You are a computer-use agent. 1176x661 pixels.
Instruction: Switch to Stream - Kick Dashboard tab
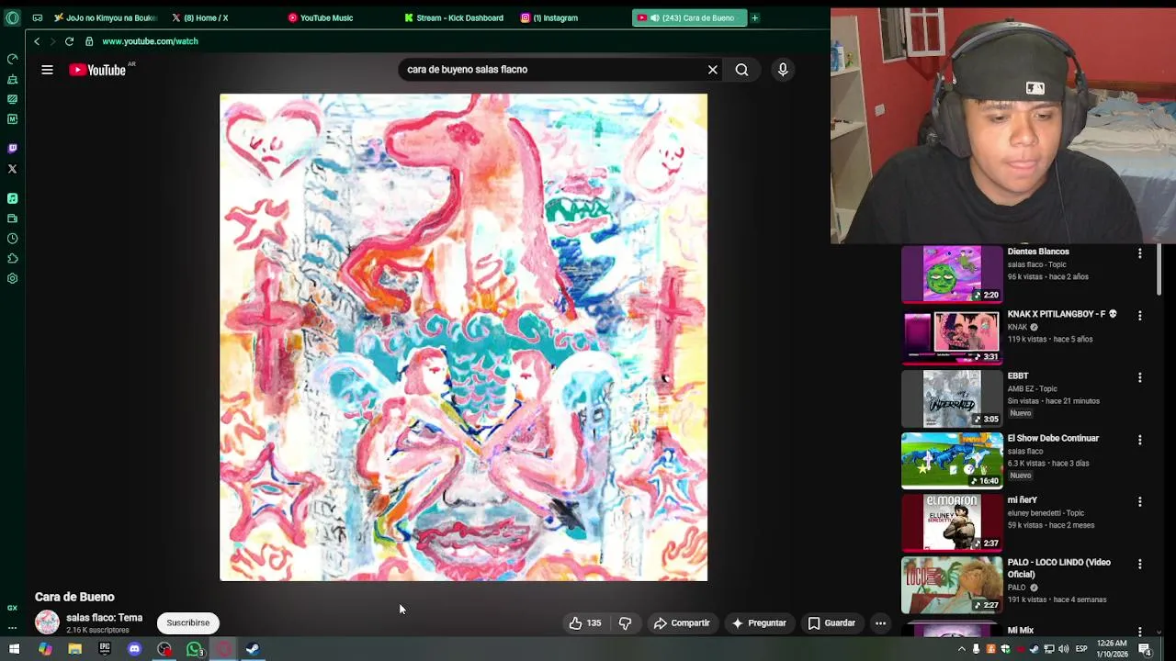pyautogui.click(x=459, y=17)
